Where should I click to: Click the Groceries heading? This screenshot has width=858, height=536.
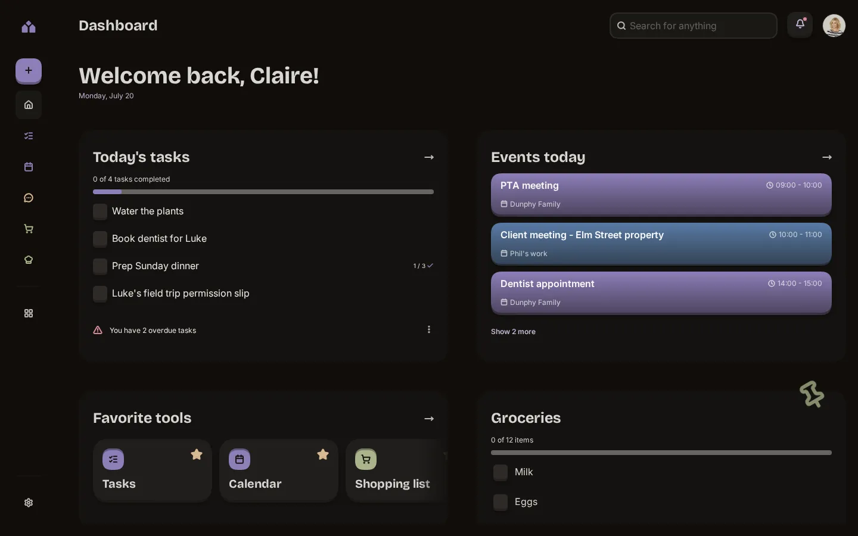tap(526, 418)
